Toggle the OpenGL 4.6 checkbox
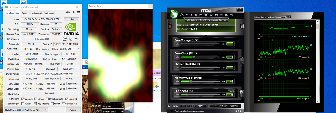This screenshot has width=336, height=113. tap(63, 104)
